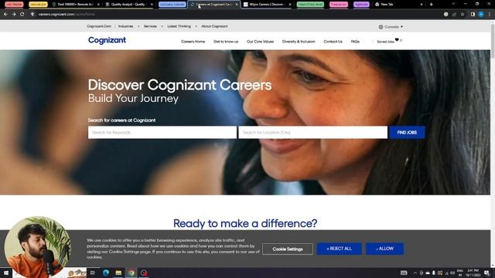Open the Get to know us menu item
The height and width of the screenshot is (278, 495).
tap(226, 42)
